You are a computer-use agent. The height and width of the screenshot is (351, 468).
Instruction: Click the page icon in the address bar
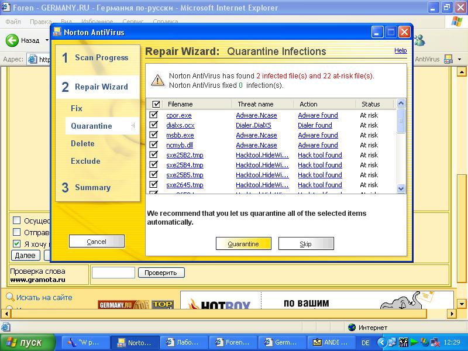tap(33, 60)
